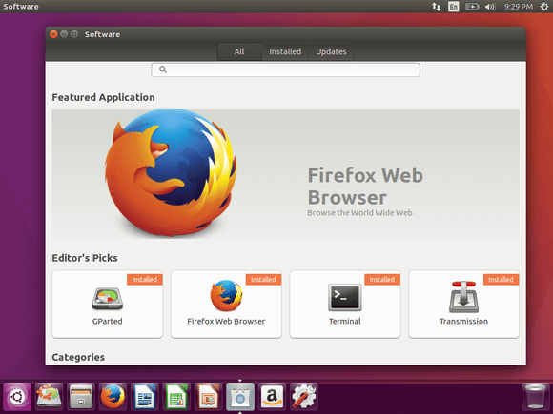Screen dimensions: 553x414
Task: Open the Files manager dock icon
Action: click(x=81, y=397)
